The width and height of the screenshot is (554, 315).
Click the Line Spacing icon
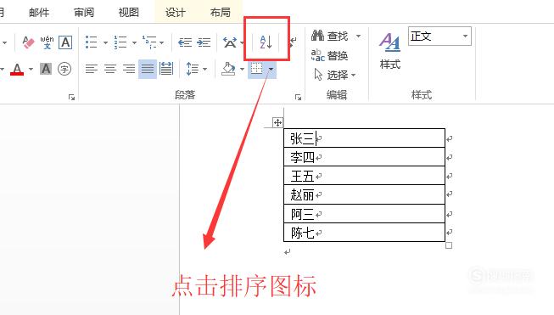(193, 69)
